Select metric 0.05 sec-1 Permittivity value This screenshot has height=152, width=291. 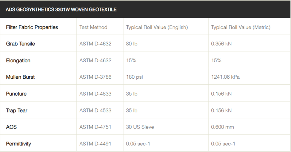(x=223, y=144)
